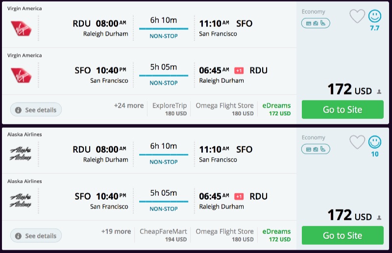Click Virgin America economy amenities icons
Screen dimensions: 392x253
point(316,23)
